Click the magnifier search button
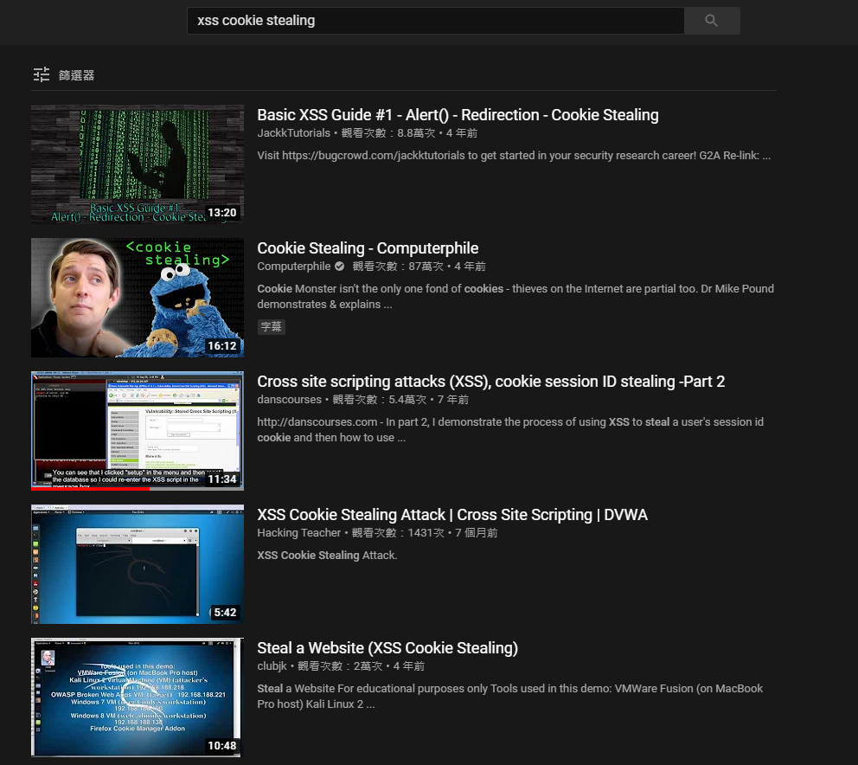 point(711,21)
